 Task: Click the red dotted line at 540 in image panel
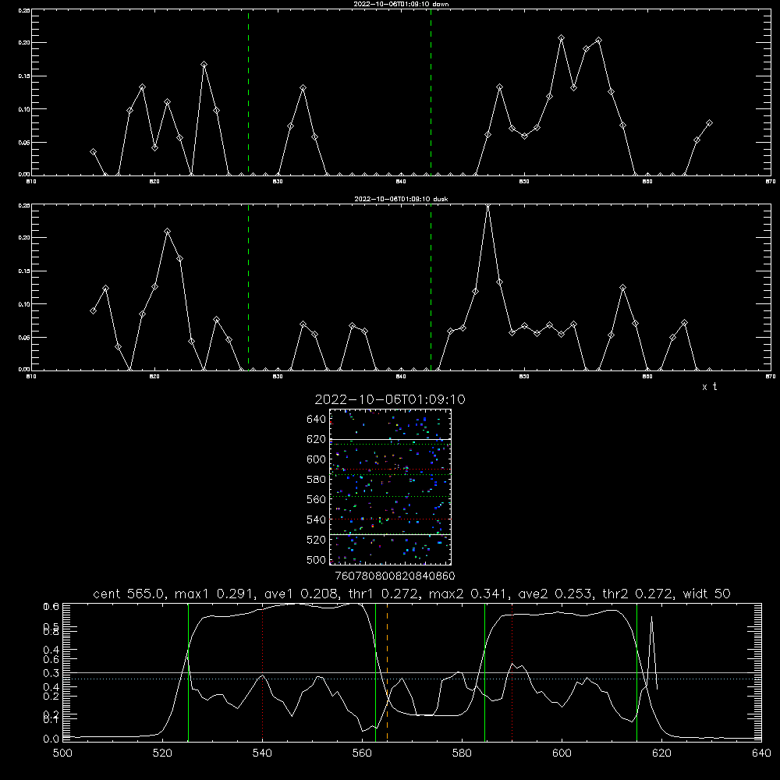[390, 519]
